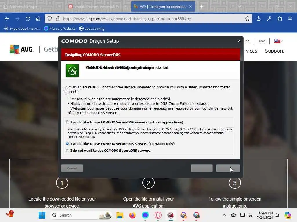Close the AVG download tab
The width and height of the screenshot is (297, 222).
191,6
